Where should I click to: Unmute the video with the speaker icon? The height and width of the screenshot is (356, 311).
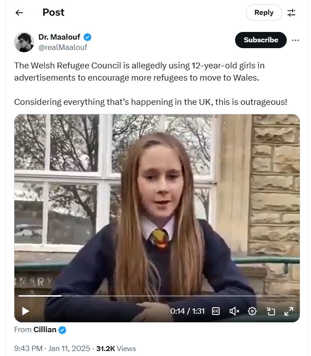[x=234, y=311]
